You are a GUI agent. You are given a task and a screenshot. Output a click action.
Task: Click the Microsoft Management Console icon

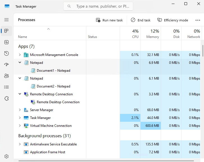(26, 55)
